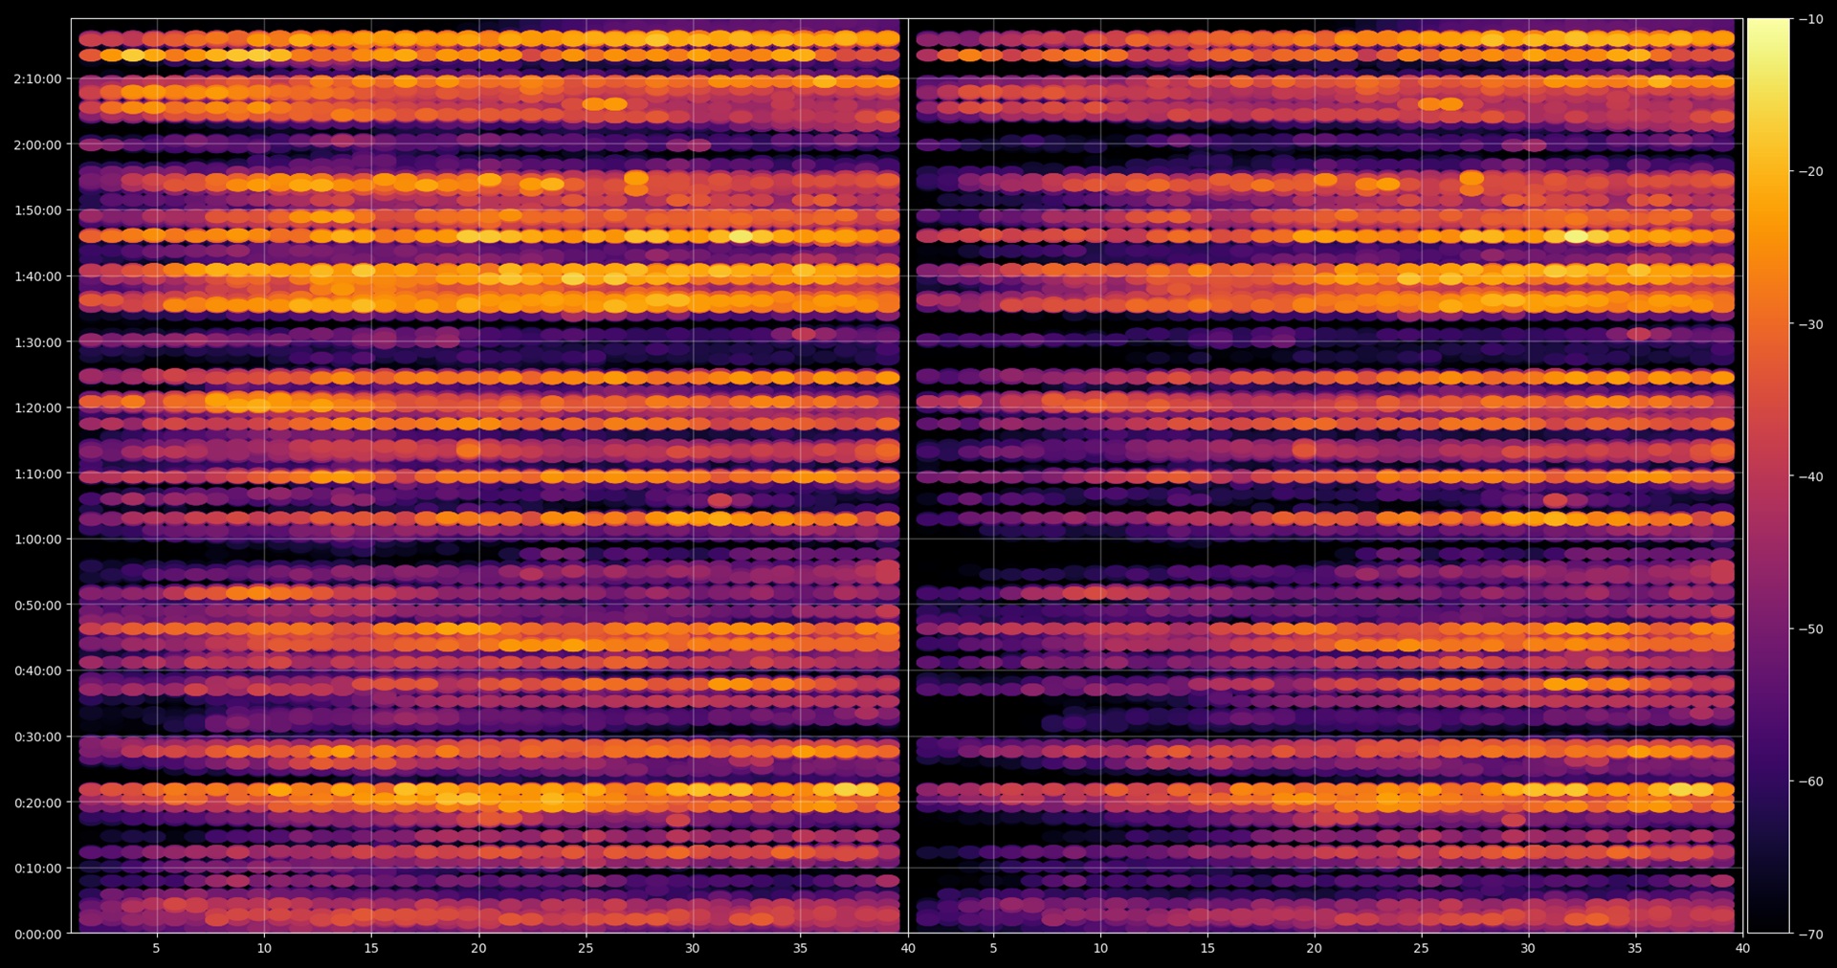Click the inferno colorbar gradient strip
Viewport: 1837px width, 968px height.
tap(1768, 475)
